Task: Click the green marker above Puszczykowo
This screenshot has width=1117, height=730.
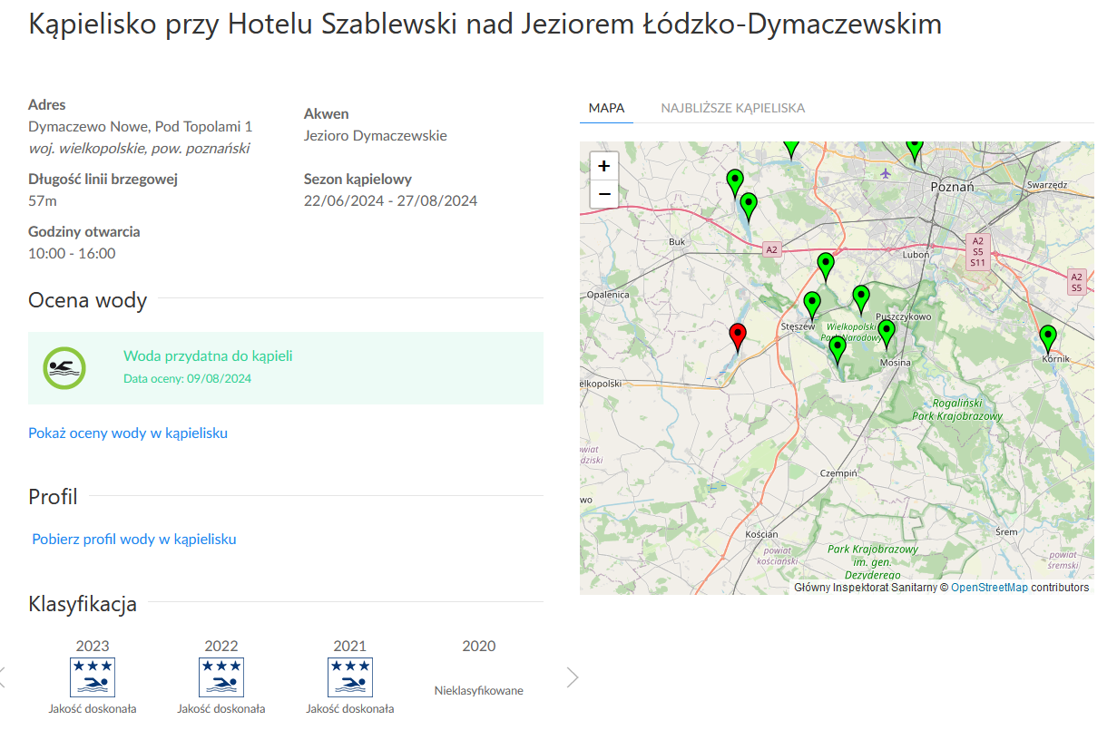Action: point(861,299)
